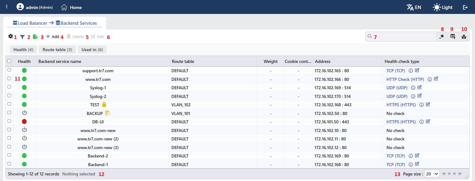
Task: Tick the checkbox for support.tr7.com
Action: [9, 70]
